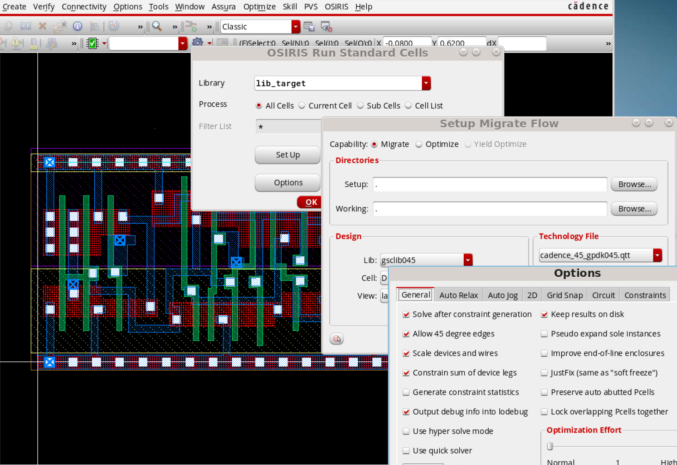Expand hidden items after the pencil icon
The image size is (677, 465).
[74, 44]
